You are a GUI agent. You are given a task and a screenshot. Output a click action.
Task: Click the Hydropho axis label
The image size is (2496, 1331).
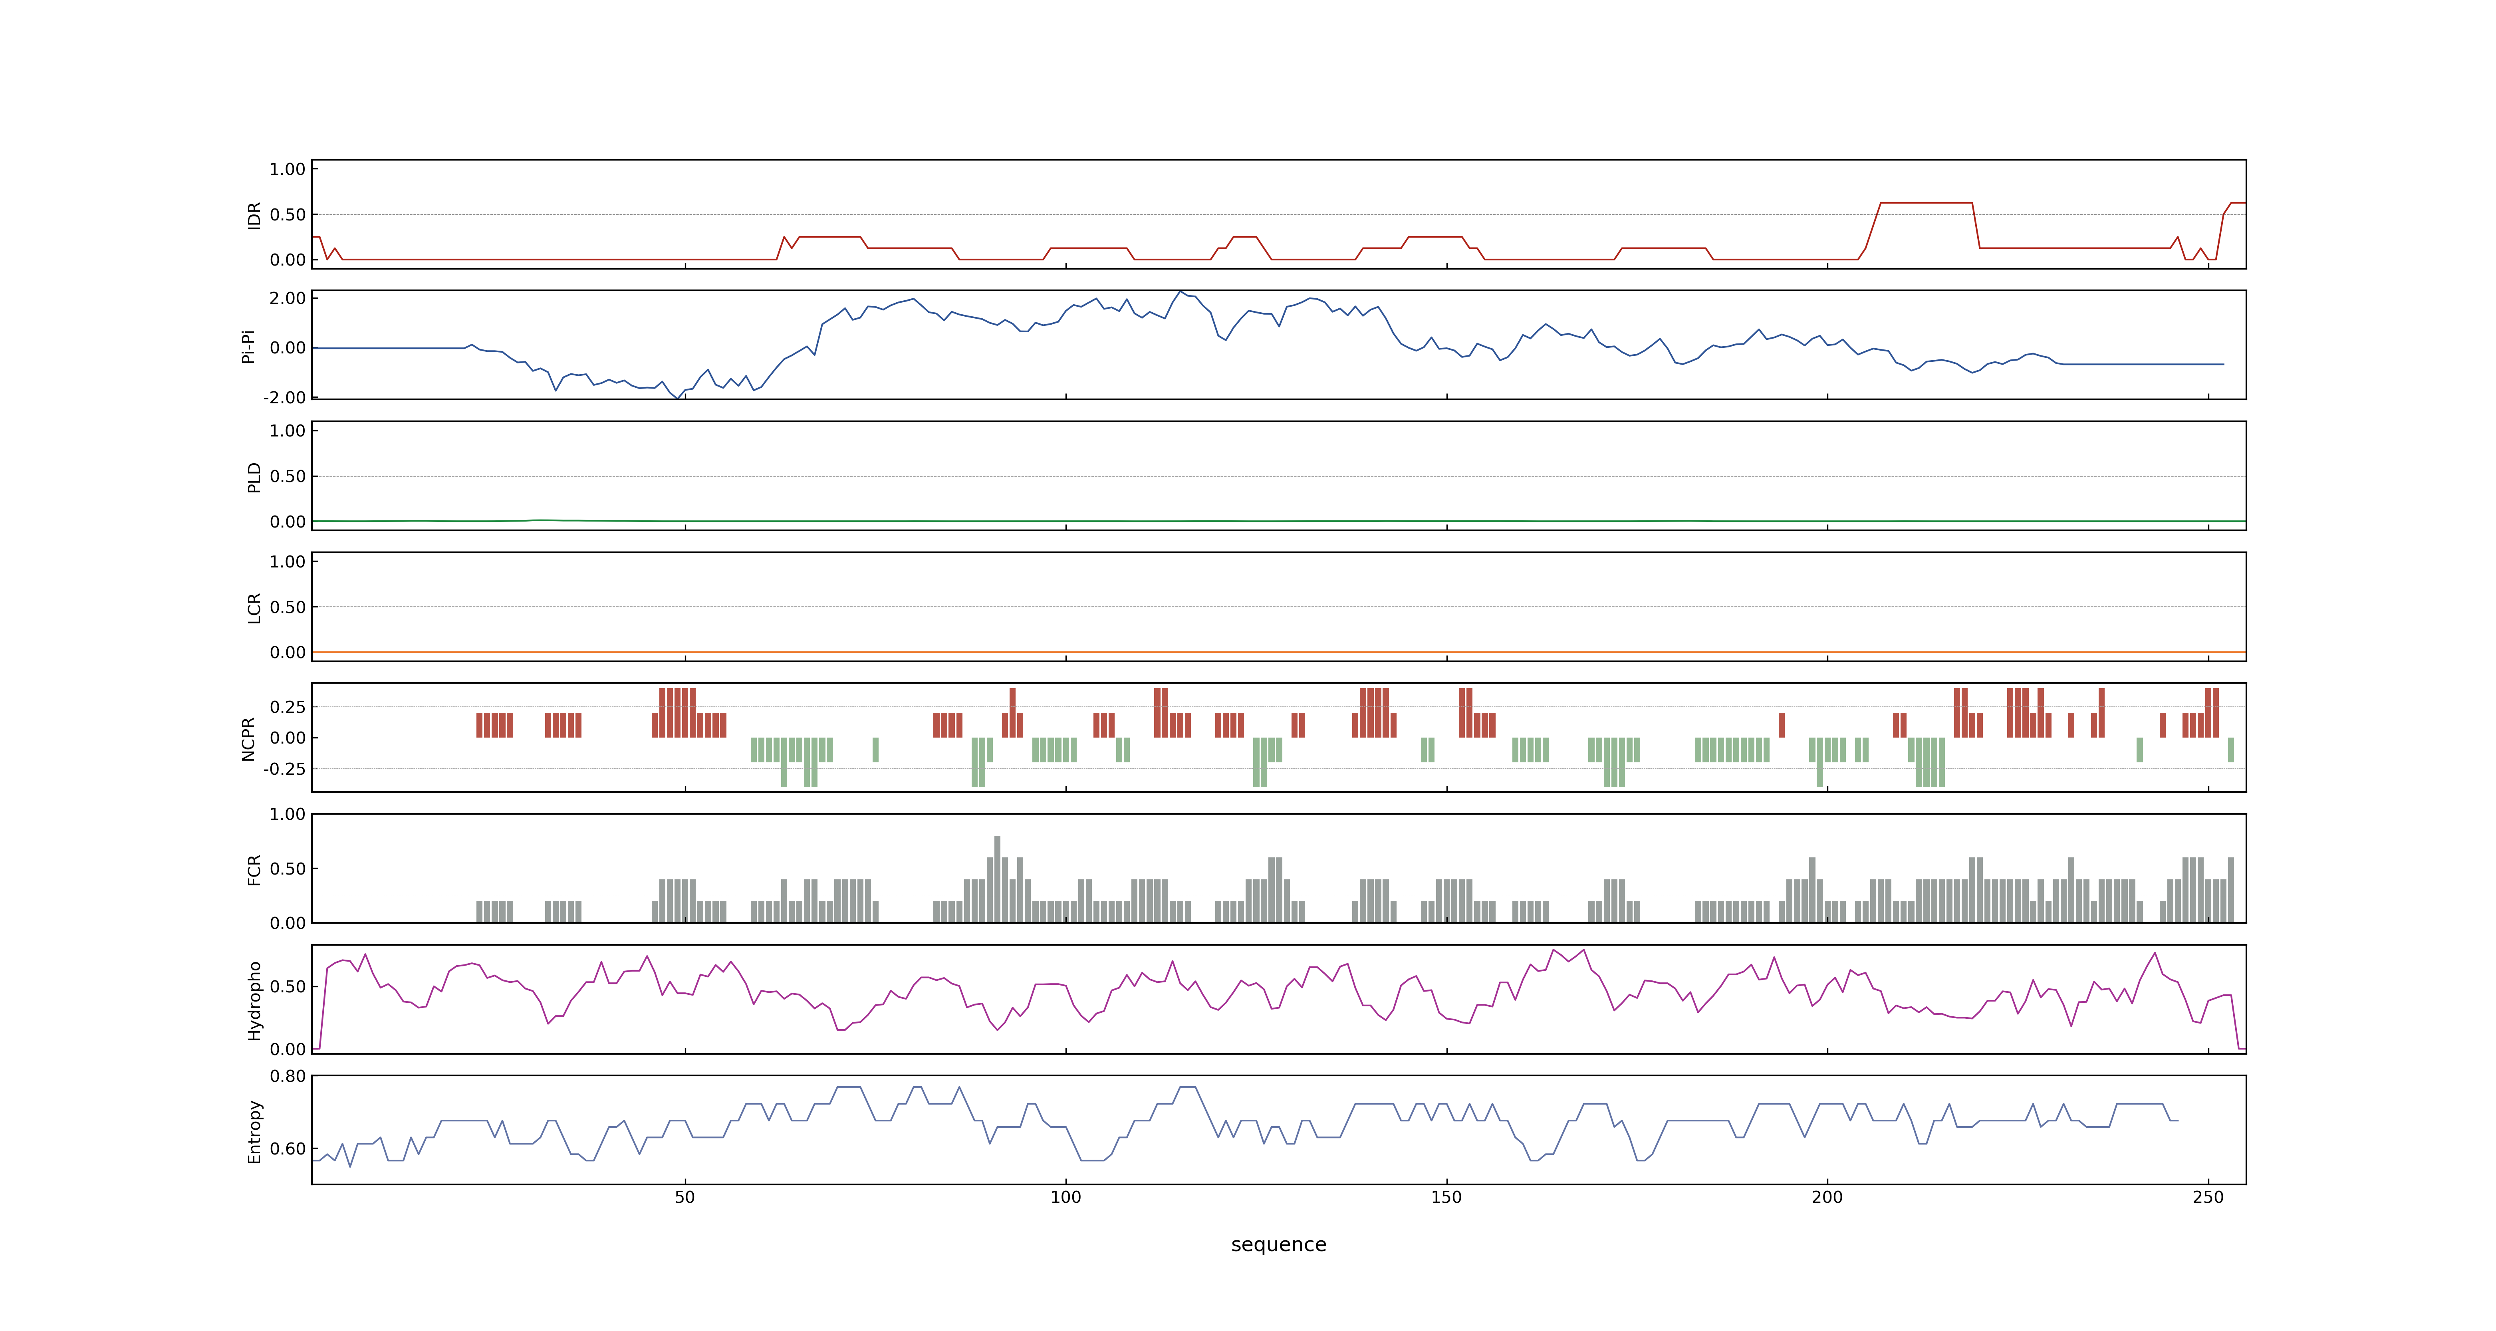pyautogui.click(x=254, y=1001)
